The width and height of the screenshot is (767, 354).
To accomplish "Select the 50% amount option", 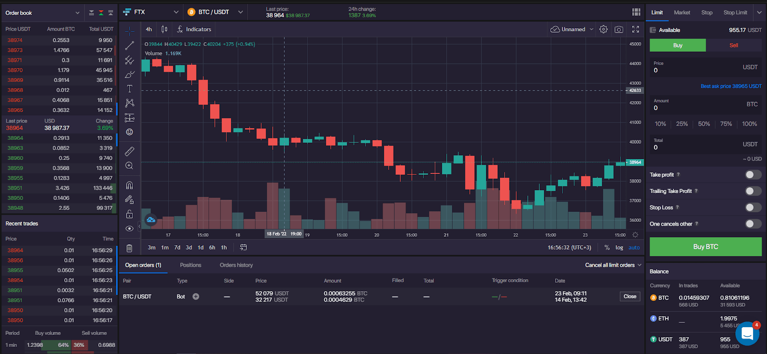I will click(704, 124).
